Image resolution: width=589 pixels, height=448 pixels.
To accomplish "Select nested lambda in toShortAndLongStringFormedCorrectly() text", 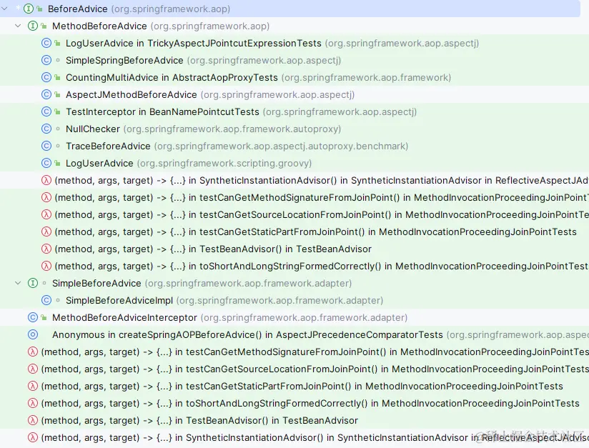I will (322, 267).
